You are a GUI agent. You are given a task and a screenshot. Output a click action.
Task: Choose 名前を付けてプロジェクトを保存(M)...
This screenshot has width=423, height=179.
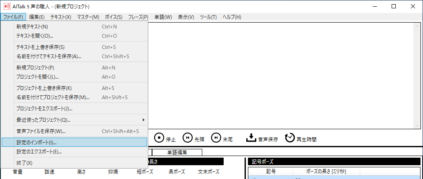[x=74, y=97]
